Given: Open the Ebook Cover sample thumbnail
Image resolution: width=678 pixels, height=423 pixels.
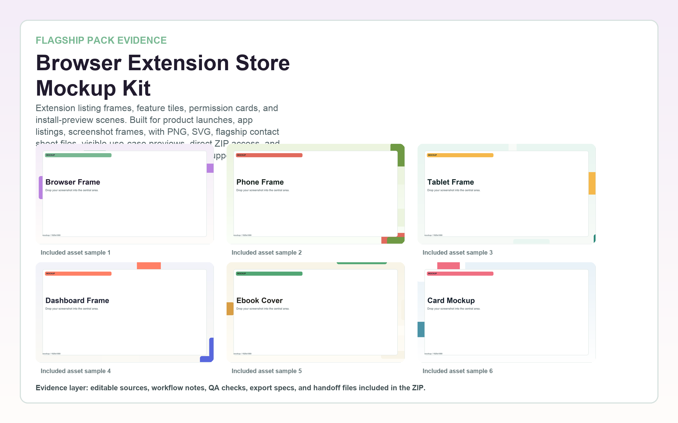Looking at the screenshot, I should (316, 312).
